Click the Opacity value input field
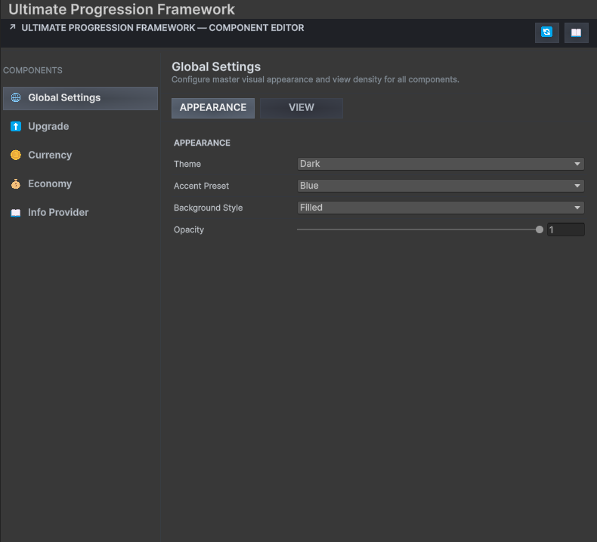This screenshot has height=542, width=597. pyautogui.click(x=565, y=229)
